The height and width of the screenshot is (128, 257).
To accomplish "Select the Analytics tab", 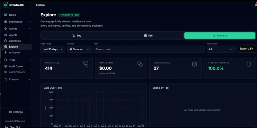I will click(x=220, y=36).
